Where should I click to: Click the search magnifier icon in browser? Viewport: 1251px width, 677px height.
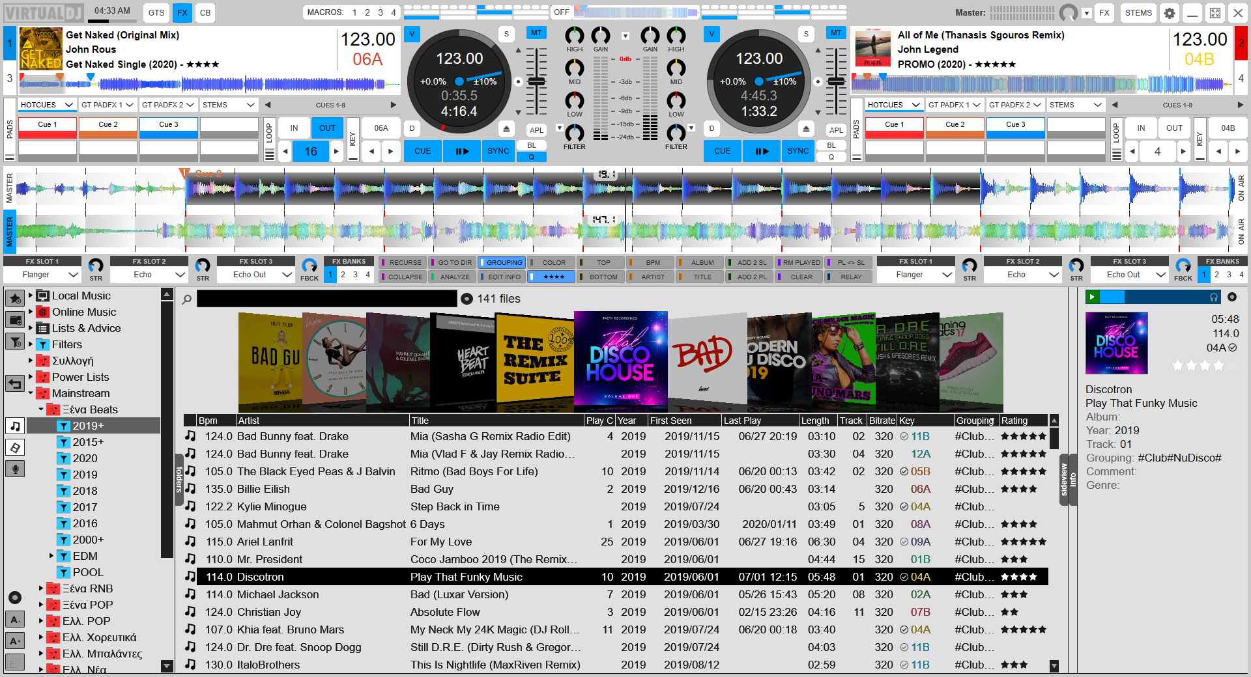coord(187,299)
